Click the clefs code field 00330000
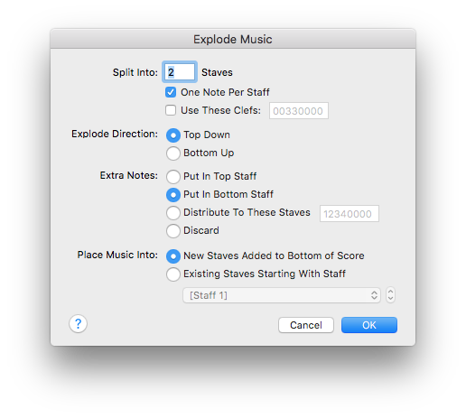This screenshot has width=466, height=418. (x=299, y=111)
